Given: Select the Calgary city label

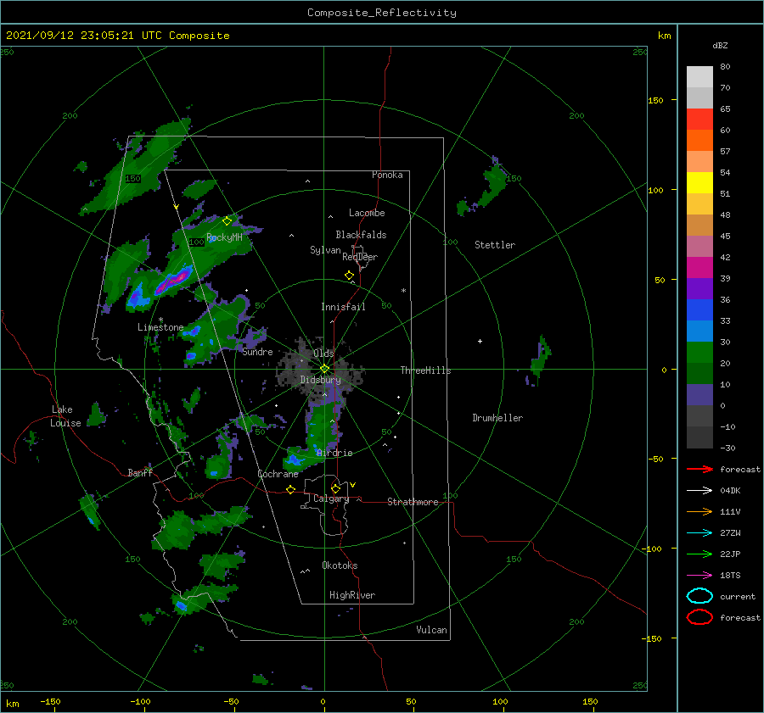Looking at the screenshot, I should coord(331,499).
